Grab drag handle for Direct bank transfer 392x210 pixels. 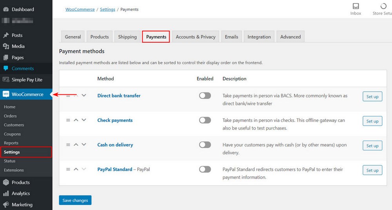[68, 96]
